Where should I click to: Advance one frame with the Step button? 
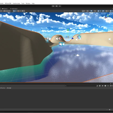point(60,6)
